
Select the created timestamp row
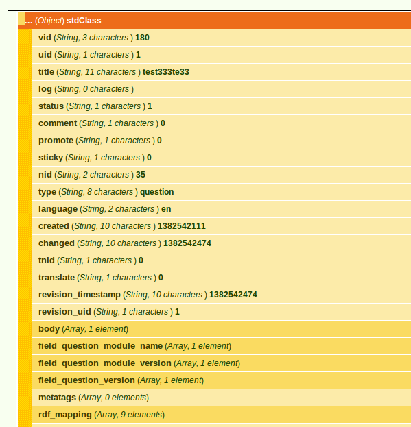point(222,226)
